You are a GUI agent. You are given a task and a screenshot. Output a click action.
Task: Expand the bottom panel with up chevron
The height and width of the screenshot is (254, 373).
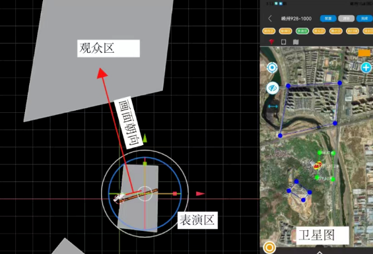tap(320, 252)
